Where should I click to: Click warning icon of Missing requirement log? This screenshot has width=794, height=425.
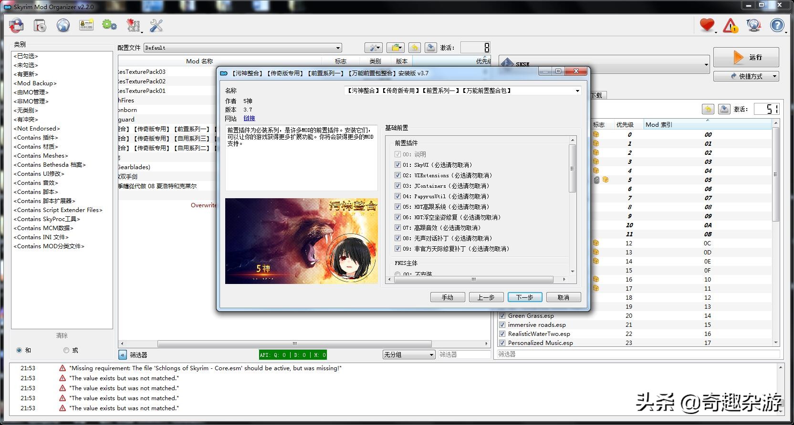click(63, 368)
